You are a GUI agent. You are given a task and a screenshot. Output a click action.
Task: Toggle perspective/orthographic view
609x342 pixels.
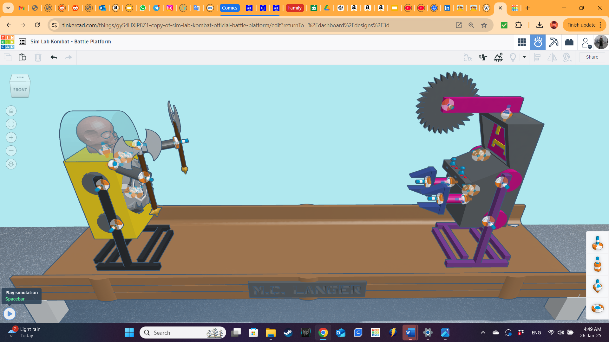tap(11, 164)
